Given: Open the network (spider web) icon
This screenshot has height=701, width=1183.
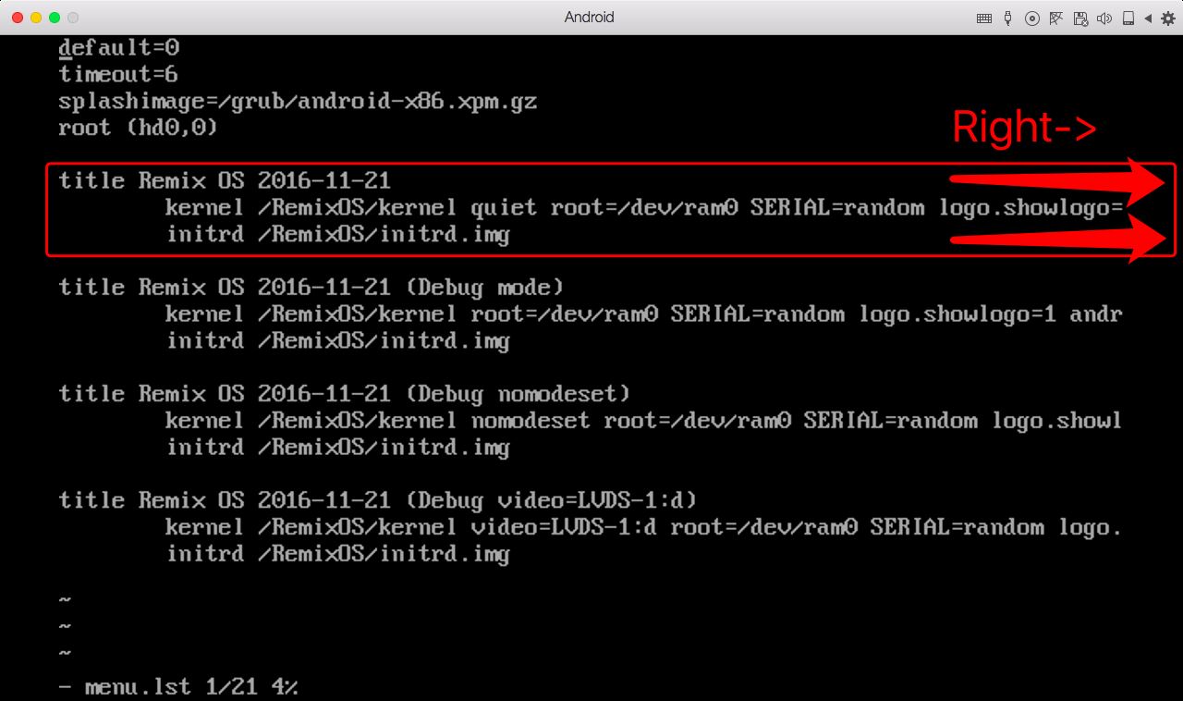Looking at the screenshot, I should (1056, 18).
